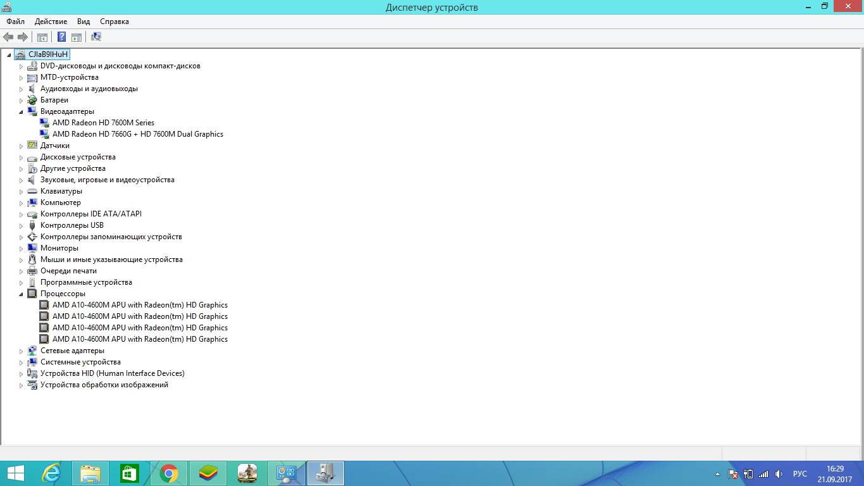Open the Control Panel taskbar icon
Viewport: 864px width, 486px height.
(x=287, y=473)
